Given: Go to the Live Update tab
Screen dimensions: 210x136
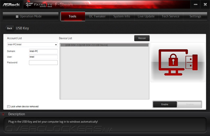Looking at the screenshot, I should [146, 16].
